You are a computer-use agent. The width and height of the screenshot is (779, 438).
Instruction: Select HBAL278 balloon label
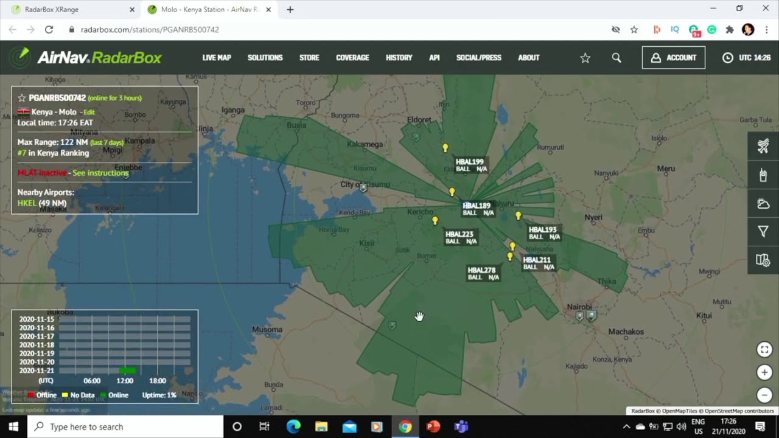point(483,273)
